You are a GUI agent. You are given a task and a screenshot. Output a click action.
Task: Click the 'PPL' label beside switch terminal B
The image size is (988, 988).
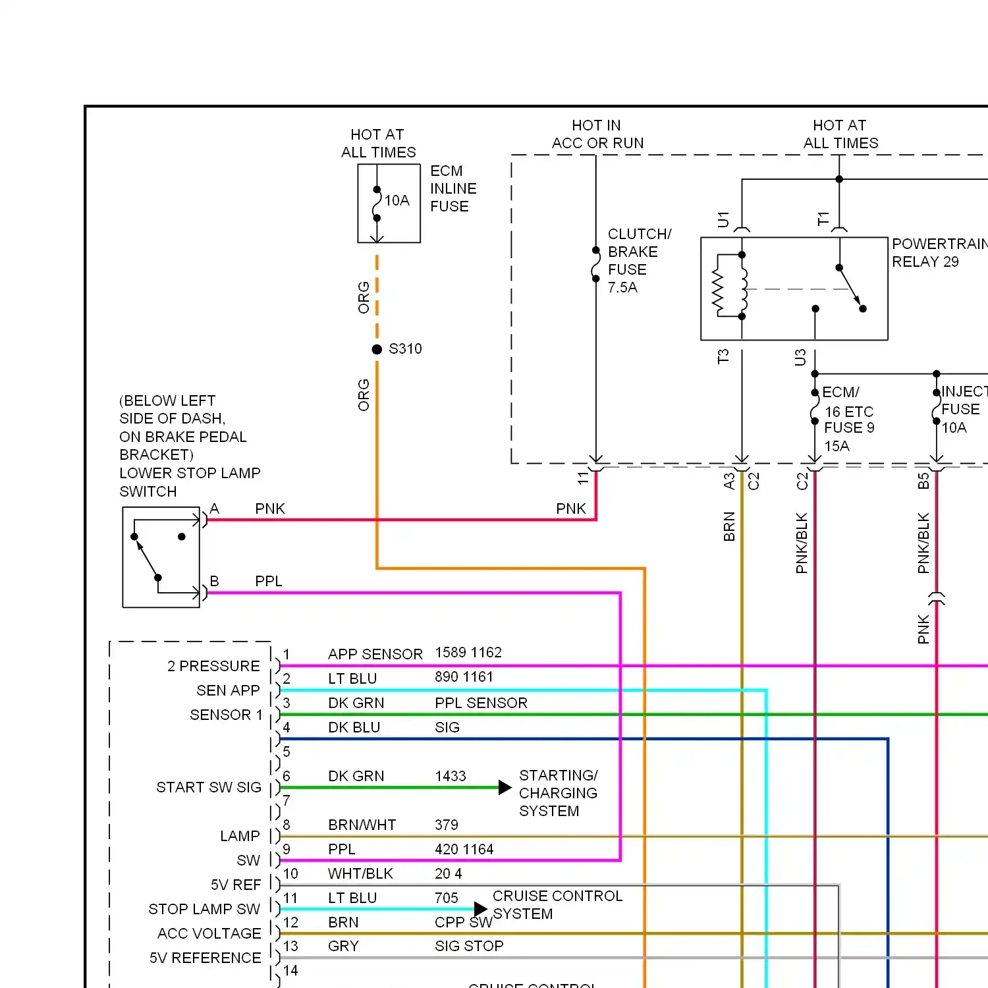(269, 581)
